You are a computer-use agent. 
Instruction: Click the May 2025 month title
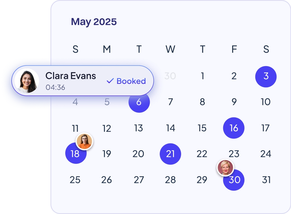click(x=94, y=22)
